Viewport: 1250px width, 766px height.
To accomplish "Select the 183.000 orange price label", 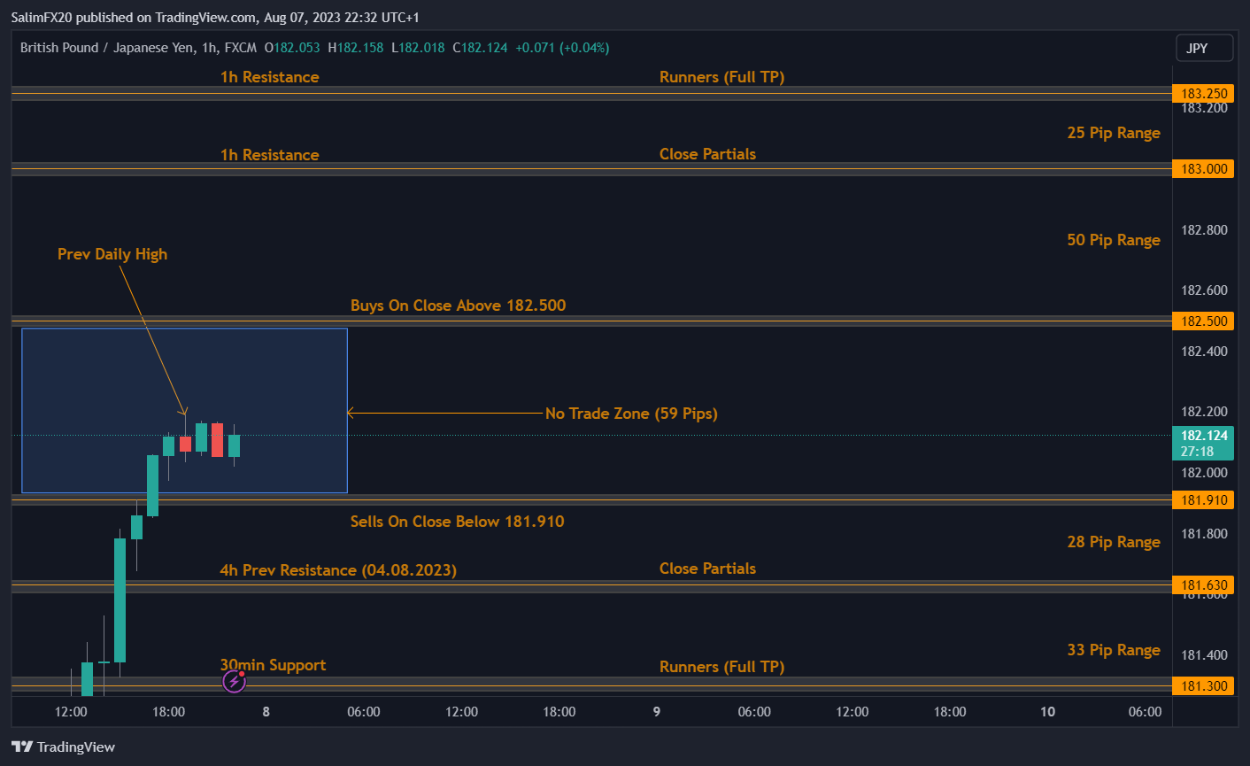I will pos(1203,169).
